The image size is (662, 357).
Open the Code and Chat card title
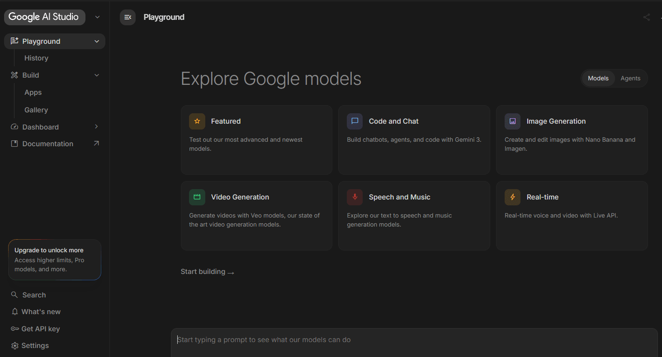coord(394,121)
